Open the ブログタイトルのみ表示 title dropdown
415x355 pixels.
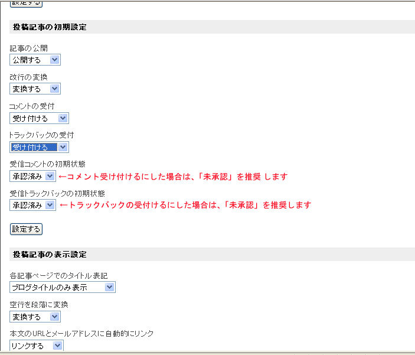click(63, 287)
